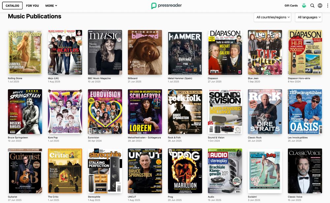The image size is (330, 203).
Task: Open the Kore Pop magazine cover
Action: (x=65, y=112)
